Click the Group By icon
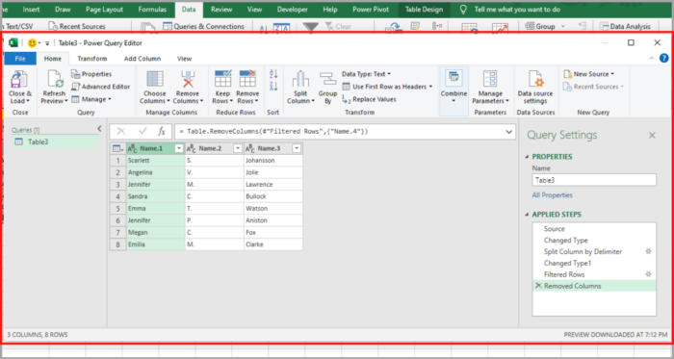The height and width of the screenshot is (359, 674). coord(328,80)
